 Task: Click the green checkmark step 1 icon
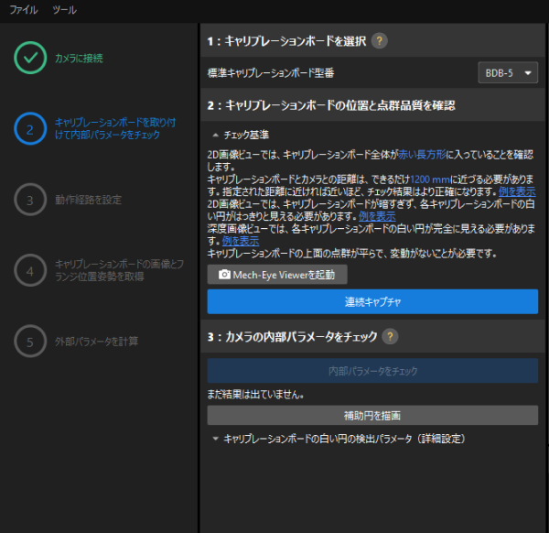pyautogui.click(x=30, y=58)
